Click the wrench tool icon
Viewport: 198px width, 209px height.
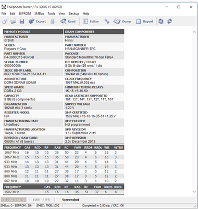[107, 21]
